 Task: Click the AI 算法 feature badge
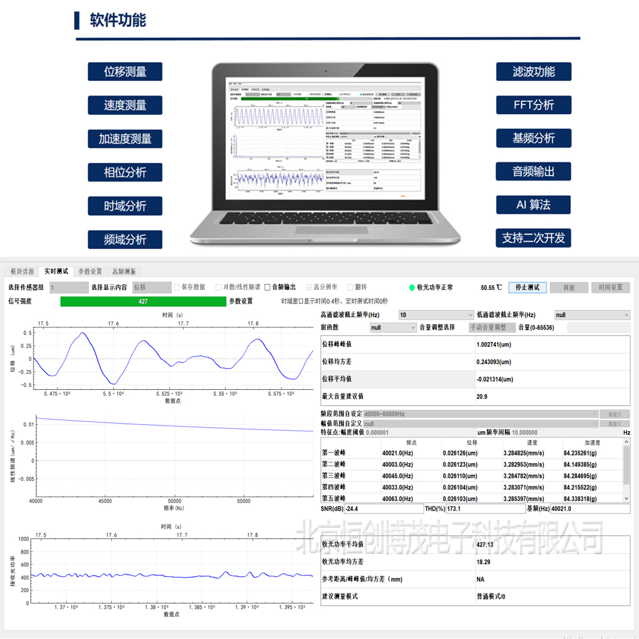[x=533, y=205]
